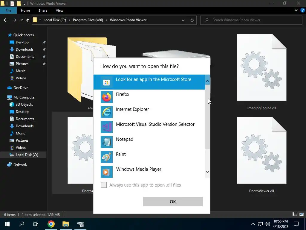Switch to the Share ribbon tab
The image size is (306, 230).
point(43,10)
